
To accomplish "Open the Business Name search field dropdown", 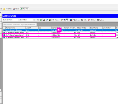I will coord(18,20).
